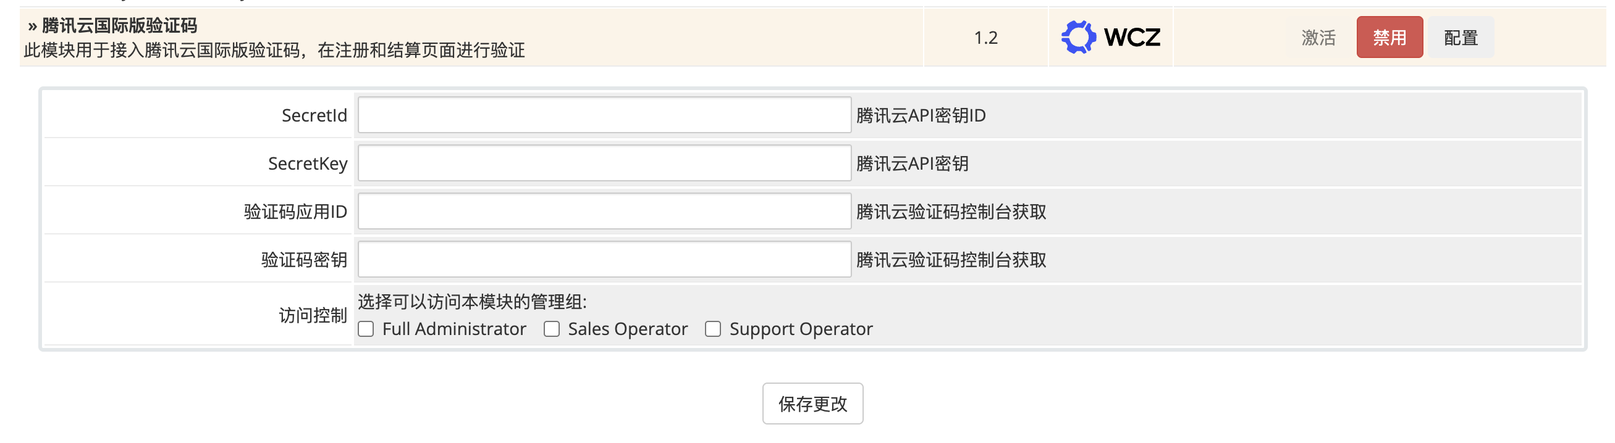Click into the SecretKey text box
Screen dimensions: 1615x443
(x=604, y=164)
